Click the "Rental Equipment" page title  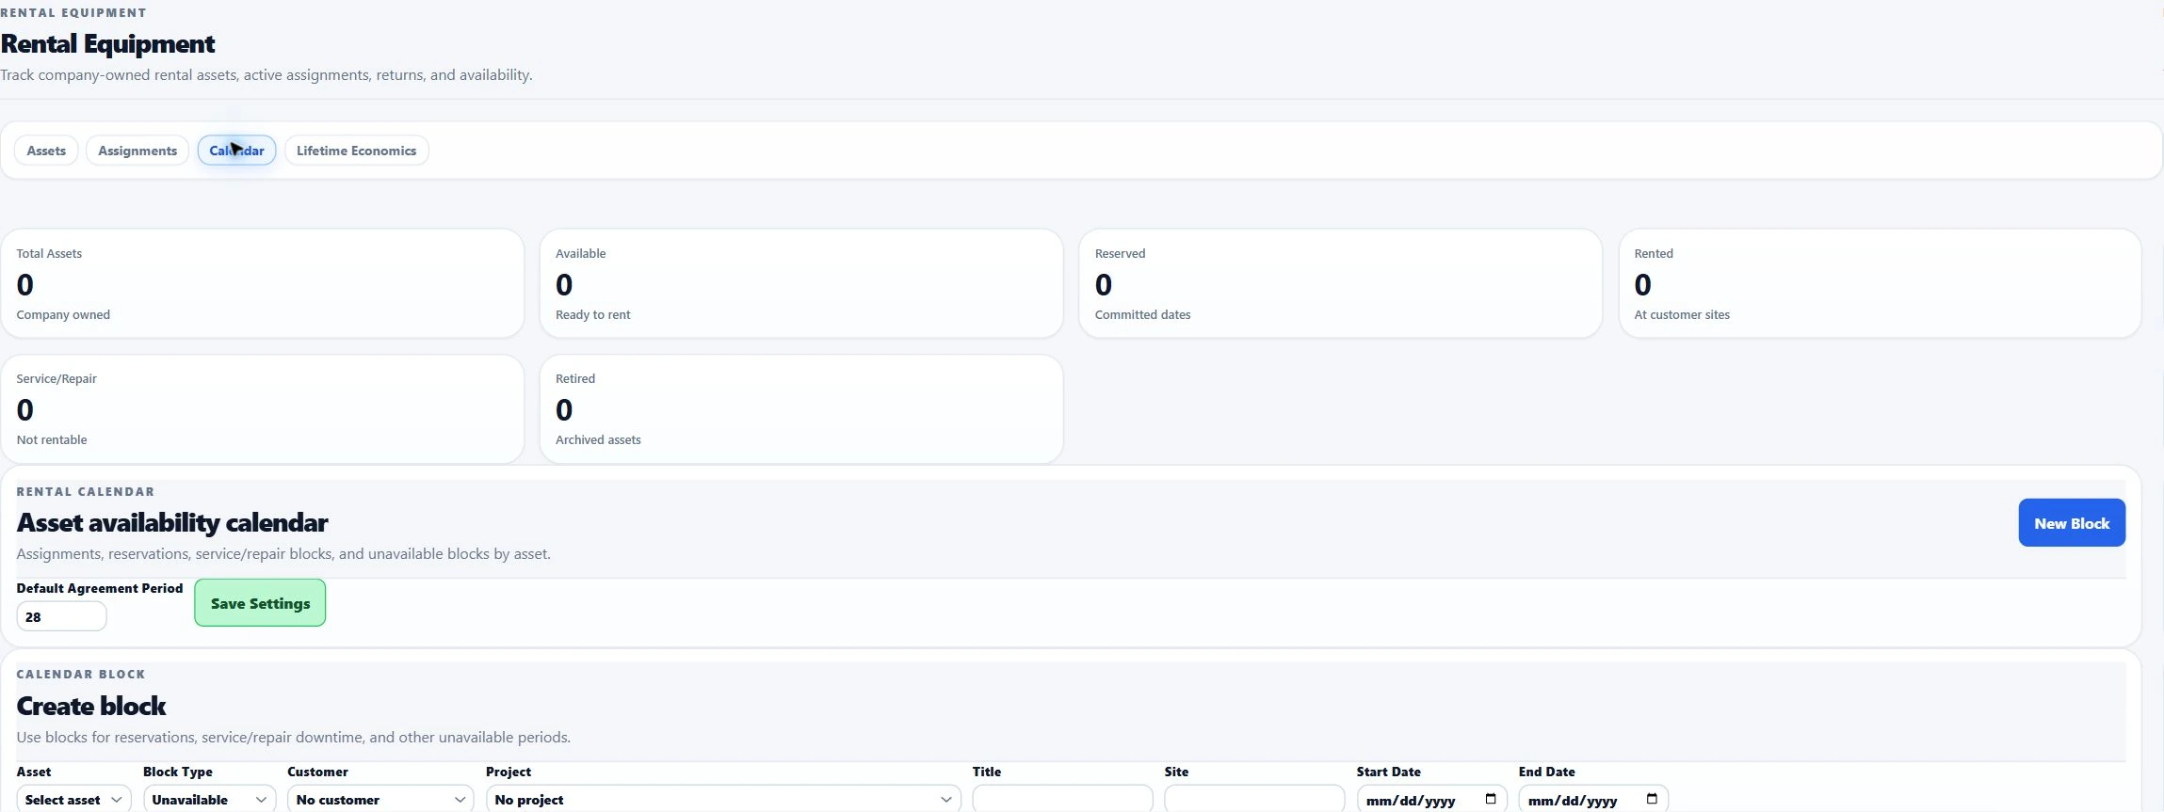(107, 43)
